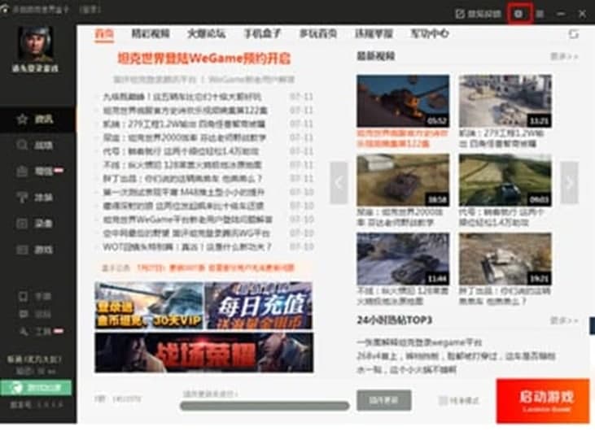Image resolution: width=595 pixels, height=431 pixels.
Task: Open the wide 战场荣耀 banner
Action: click(204, 353)
